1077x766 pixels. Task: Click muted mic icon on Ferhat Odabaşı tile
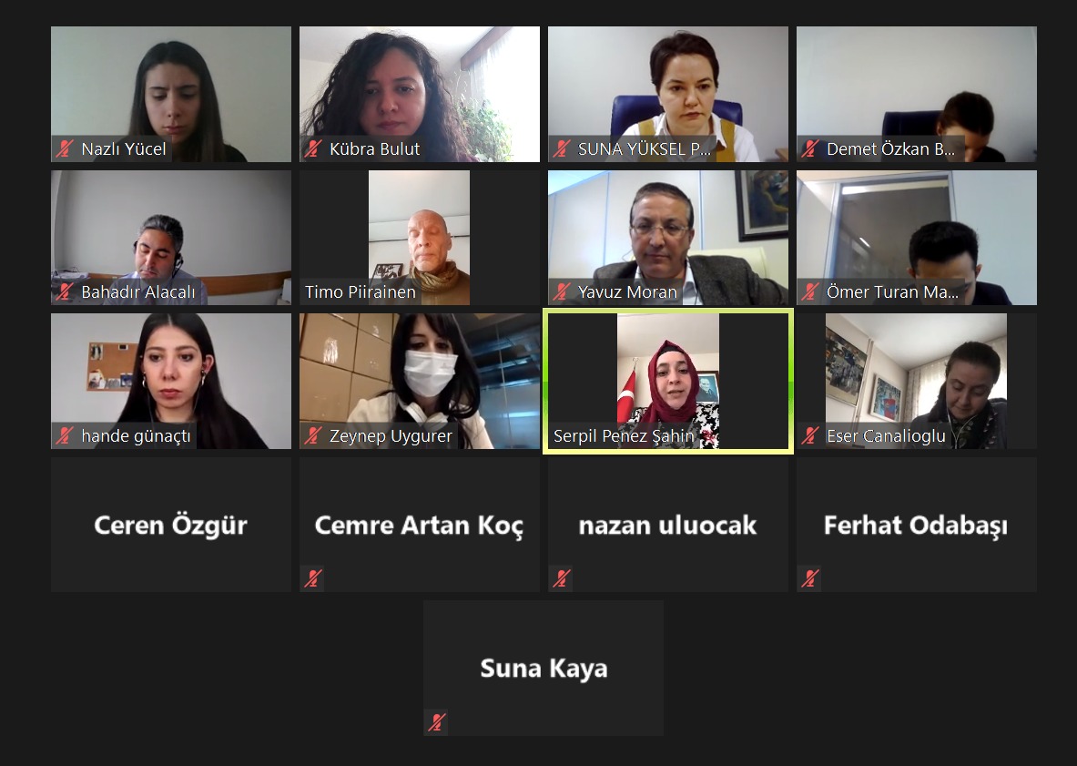pos(810,578)
